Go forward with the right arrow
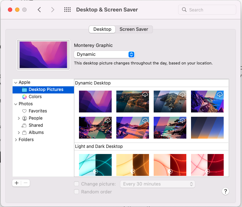 53,10
